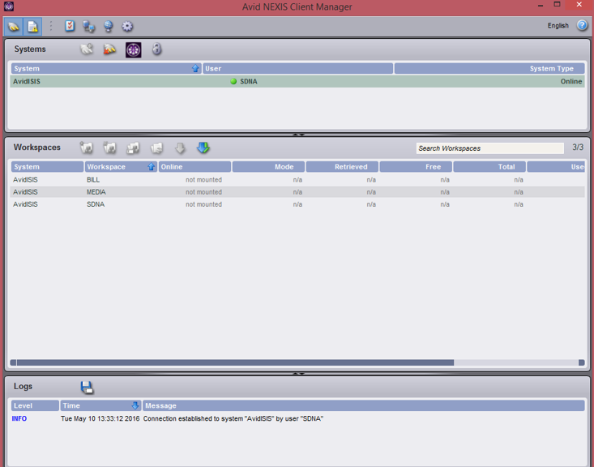The height and width of the screenshot is (467, 594).
Task: Open Network Interface settings computers icon
Action: (x=89, y=26)
